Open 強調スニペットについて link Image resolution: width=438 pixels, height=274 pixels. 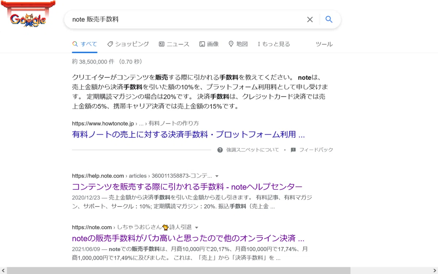(253, 150)
